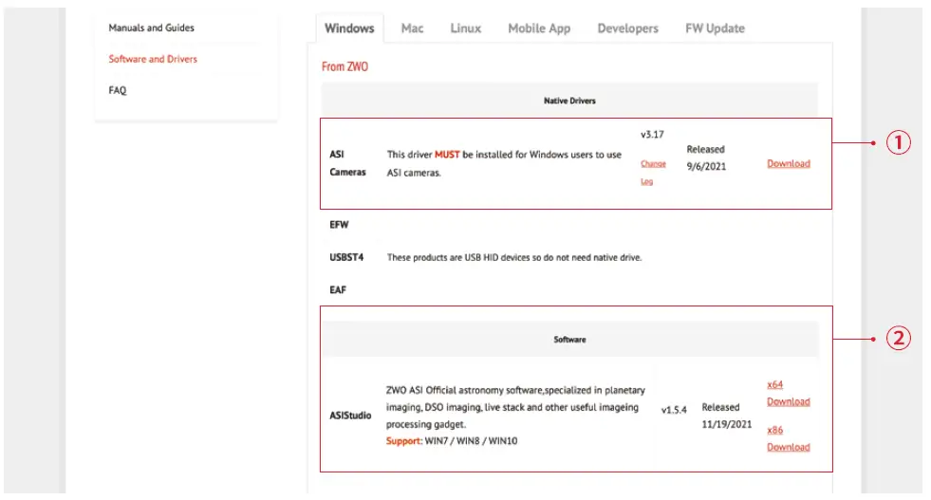The height and width of the screenshot is (500, 931).
Task: Click the ASI Cameras row label
Action: [x=347, y=162]
